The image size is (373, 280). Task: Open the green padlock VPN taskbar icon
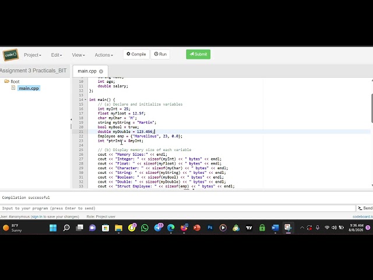262,228
